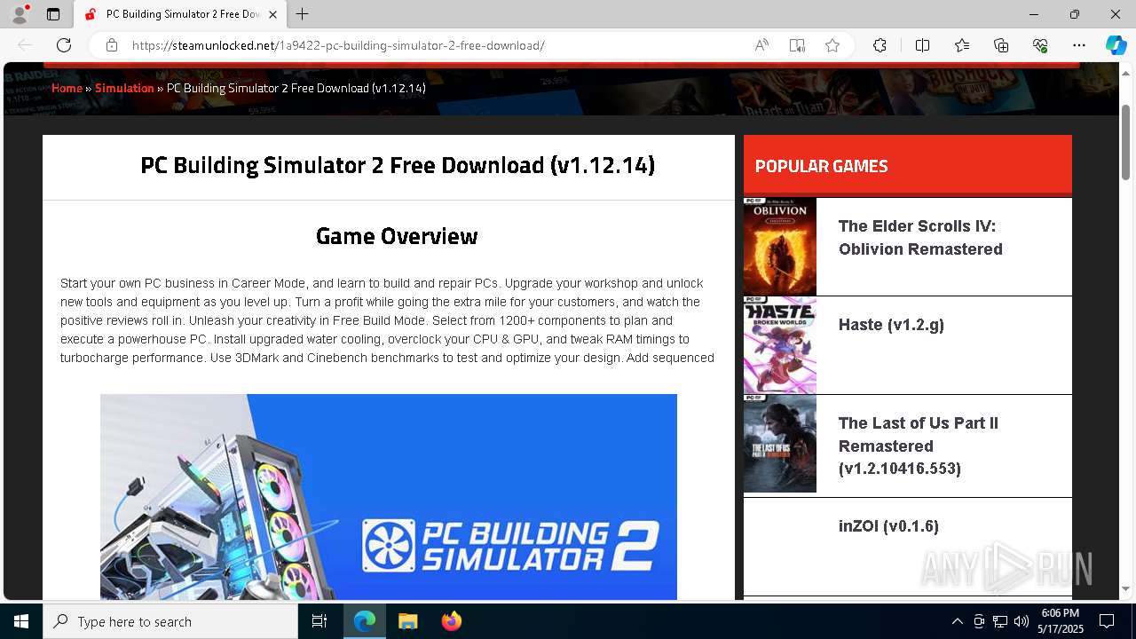Click the taskbar search box
Screen dimensions: 1136x639
click(x=170, y=621)
